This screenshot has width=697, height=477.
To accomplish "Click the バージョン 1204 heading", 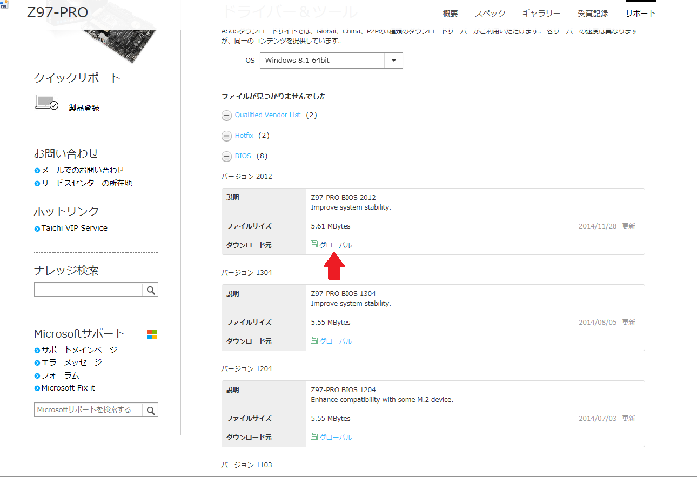I will coord(246,369).
